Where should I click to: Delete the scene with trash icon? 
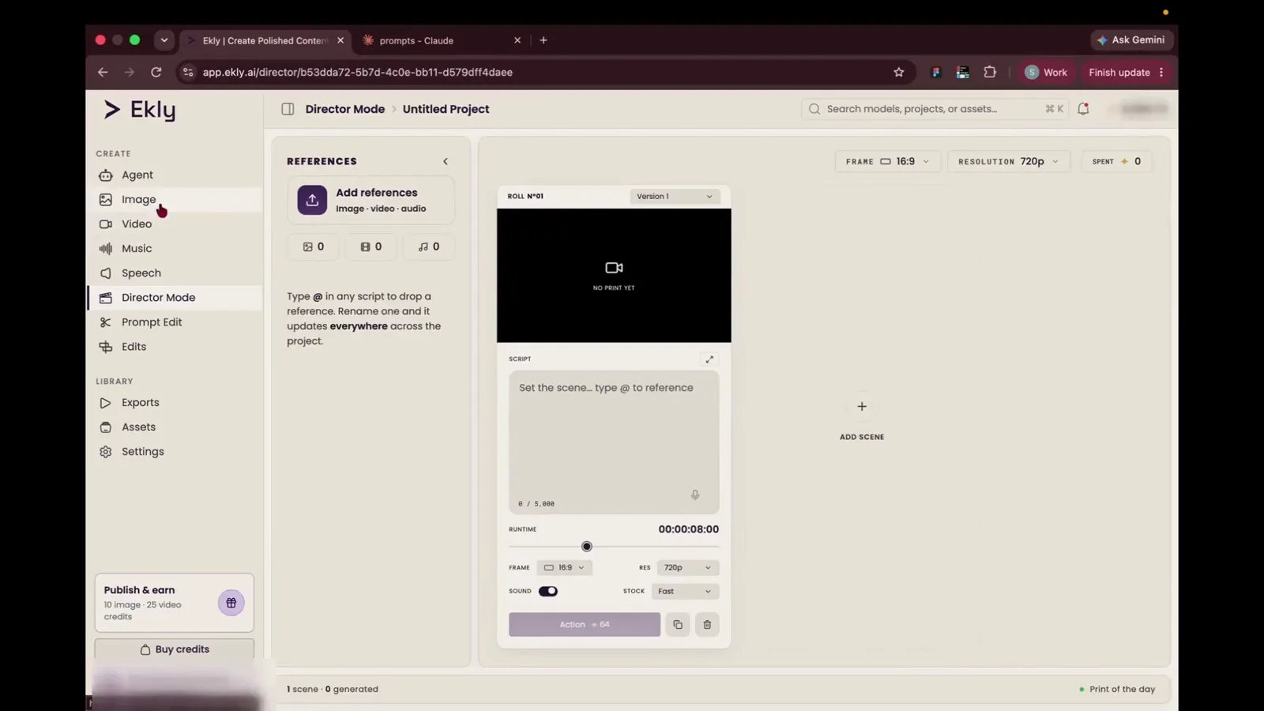pyautogui.click(x=707, y=625)
